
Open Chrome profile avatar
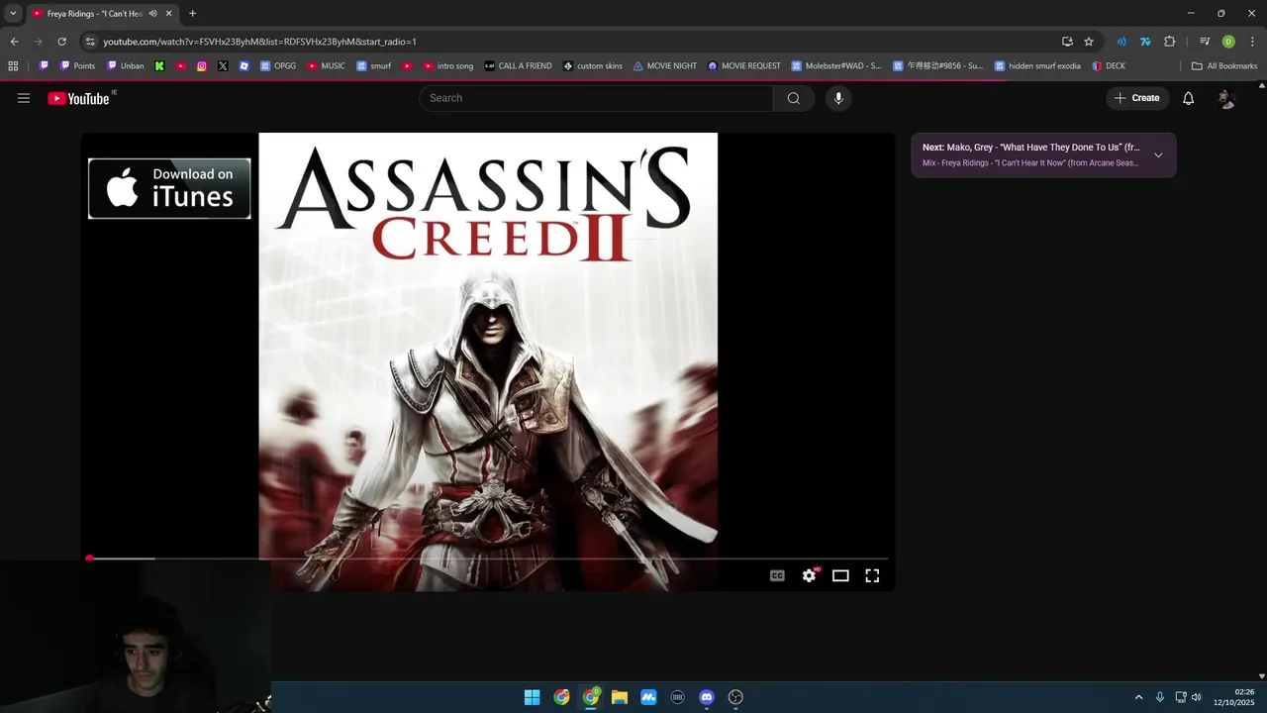click(x=1228, y=42)
